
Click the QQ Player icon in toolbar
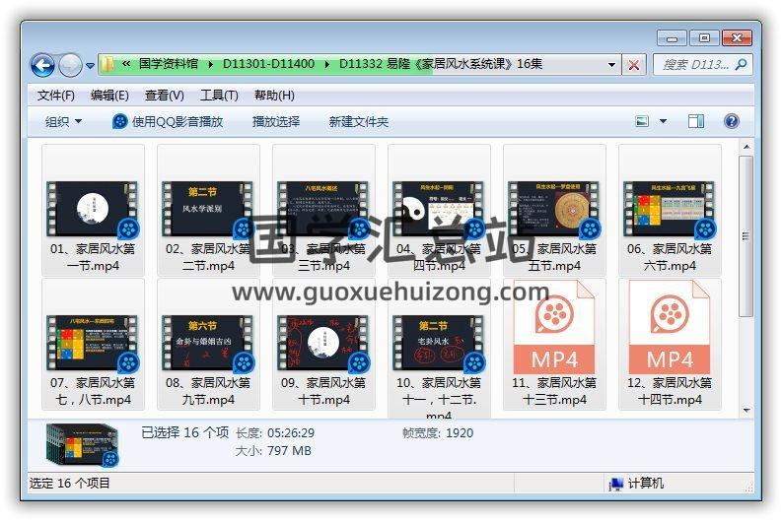120,122
